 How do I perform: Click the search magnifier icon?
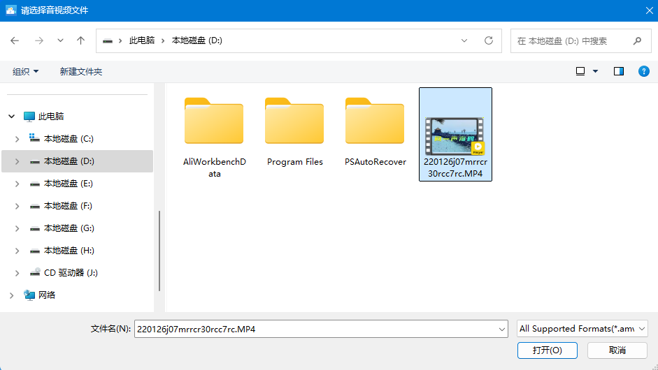point(637,41)
